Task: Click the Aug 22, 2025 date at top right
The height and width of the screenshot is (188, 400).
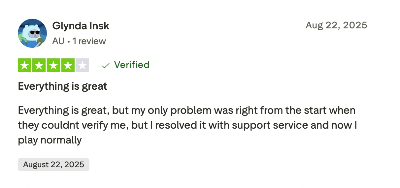Action: (x=336, y=25)
